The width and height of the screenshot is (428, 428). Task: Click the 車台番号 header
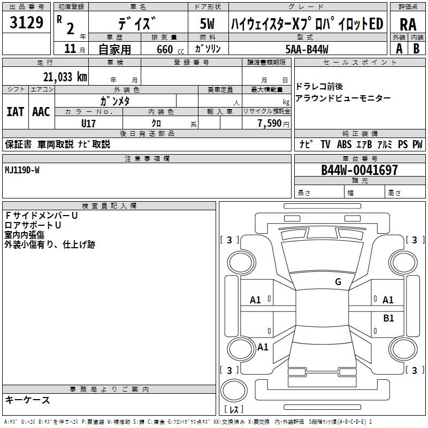pos(360,158)
